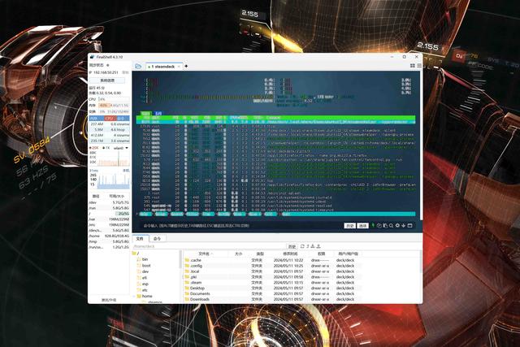520x347 pixels.
Task: Expand the home folder in tree
Action: click(x=134, y=296)
